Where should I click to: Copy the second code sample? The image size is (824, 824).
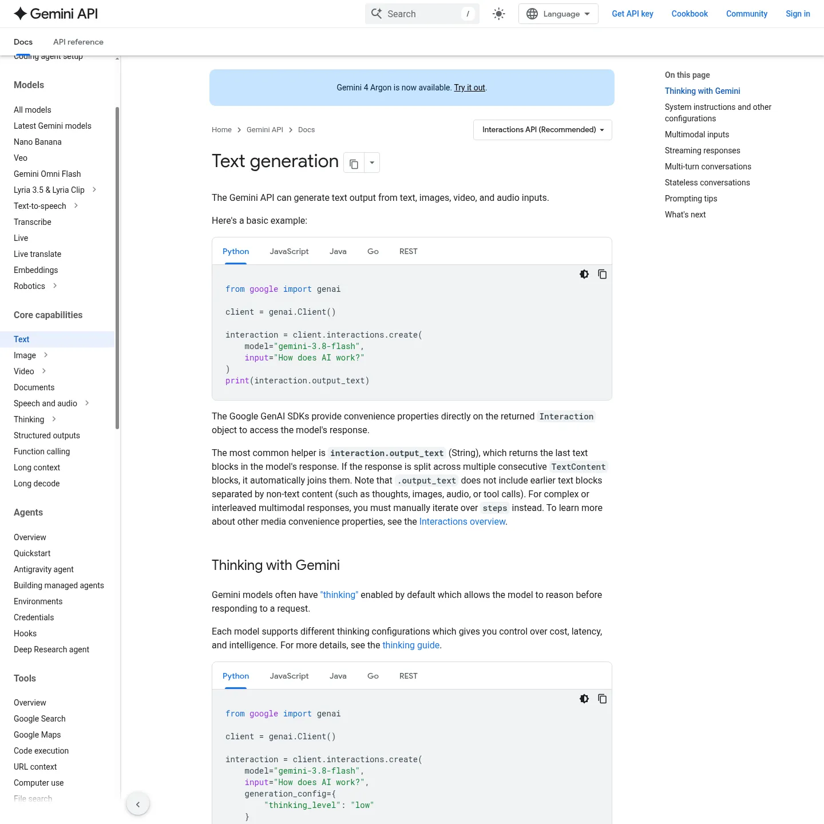pos(603,699)
